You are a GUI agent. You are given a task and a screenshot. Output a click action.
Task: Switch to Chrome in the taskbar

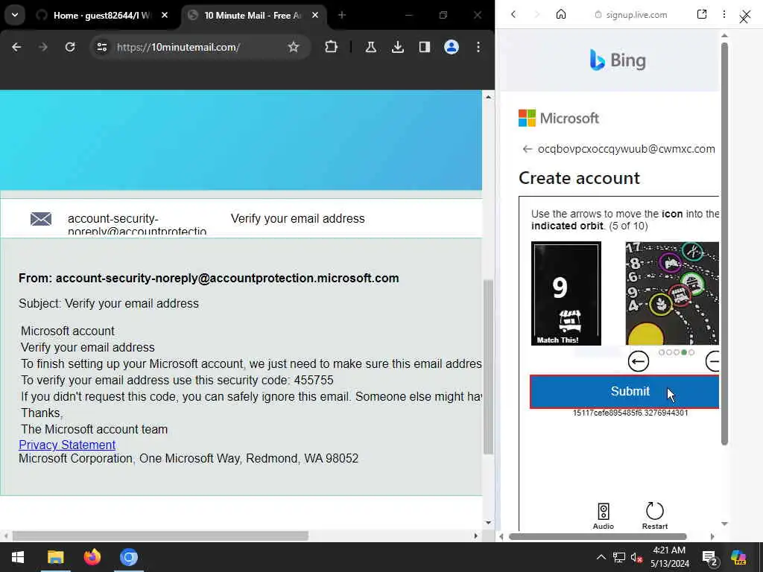point(129,557)
